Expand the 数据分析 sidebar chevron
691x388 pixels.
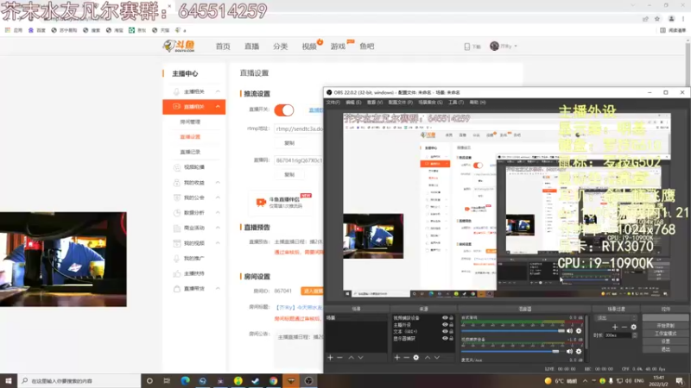tap(218, 212)
